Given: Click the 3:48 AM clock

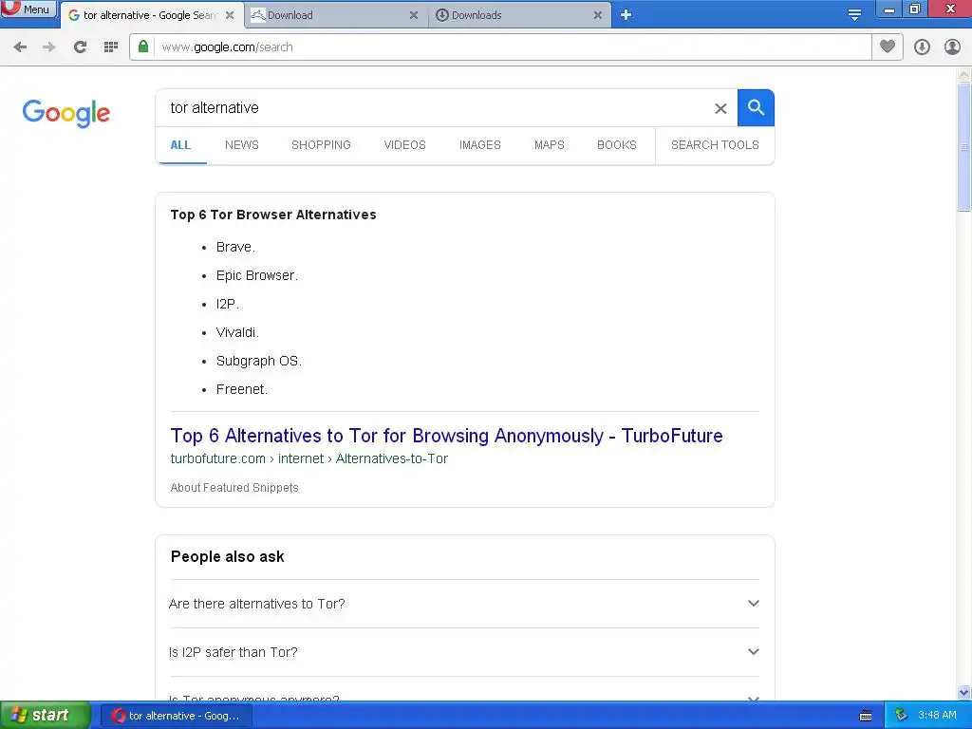Looking at the screenshot, I should click(937, 716).
